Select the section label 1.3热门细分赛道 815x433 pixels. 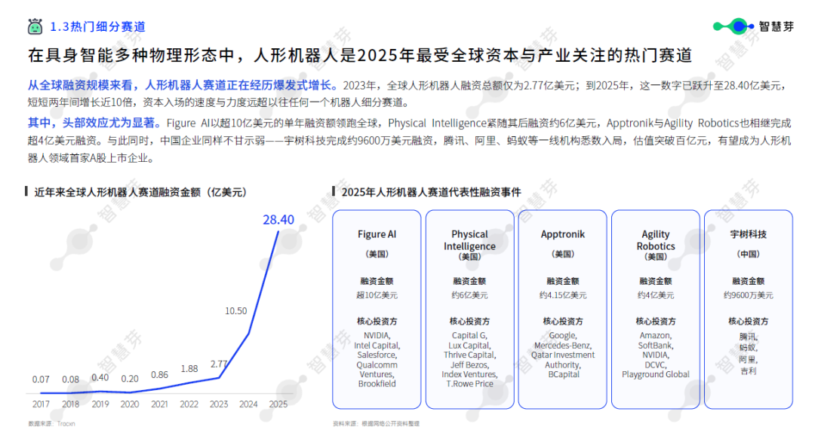point(97,26)
